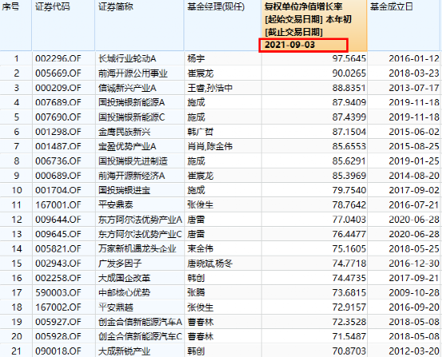This screenshot has height=357, width=442.
Task: Select row number 11
Action: click(x=17, y=205)
